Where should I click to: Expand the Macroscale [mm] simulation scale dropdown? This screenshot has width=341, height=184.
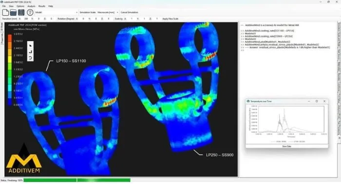tap(108, 12)
